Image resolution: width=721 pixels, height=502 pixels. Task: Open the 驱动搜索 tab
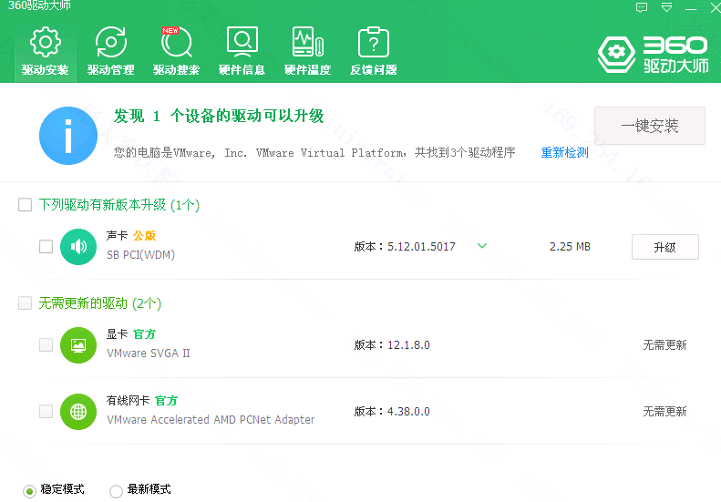(x=177, y=51)
